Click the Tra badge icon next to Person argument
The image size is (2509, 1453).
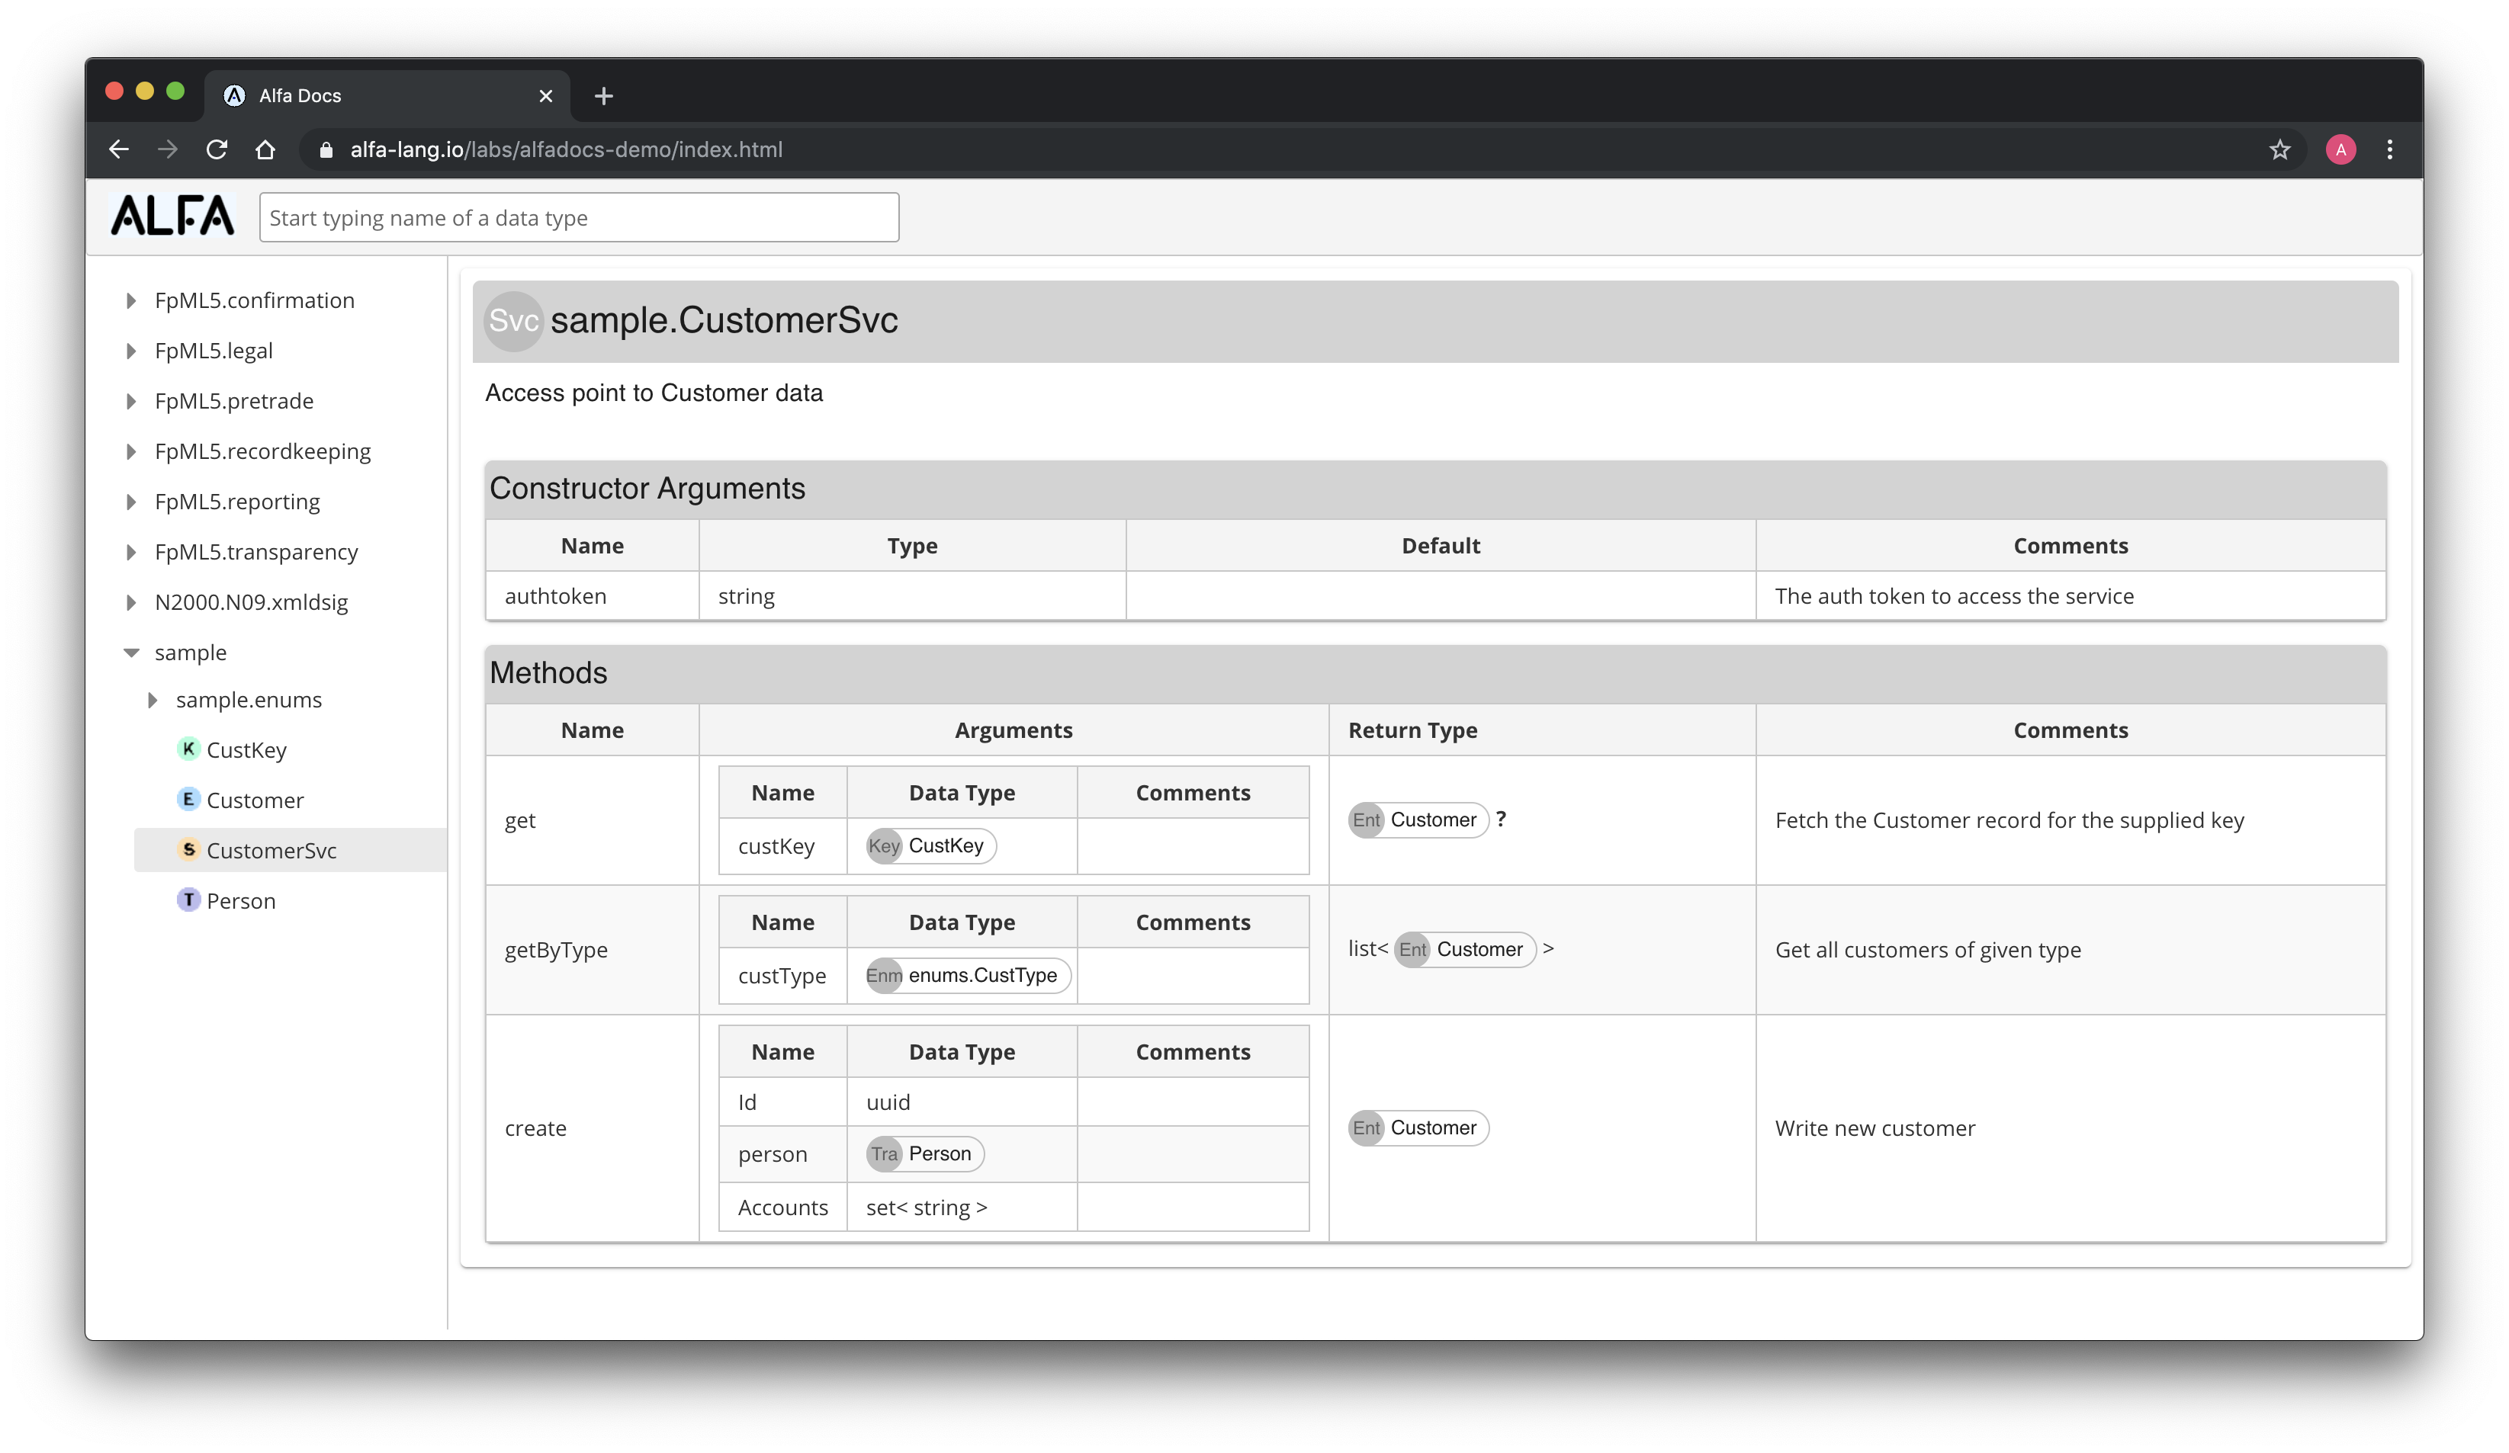882,1153
